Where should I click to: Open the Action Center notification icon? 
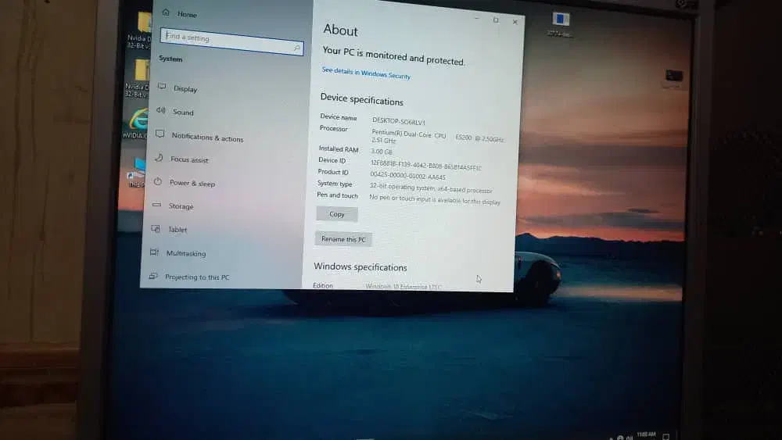click(665, 437)
